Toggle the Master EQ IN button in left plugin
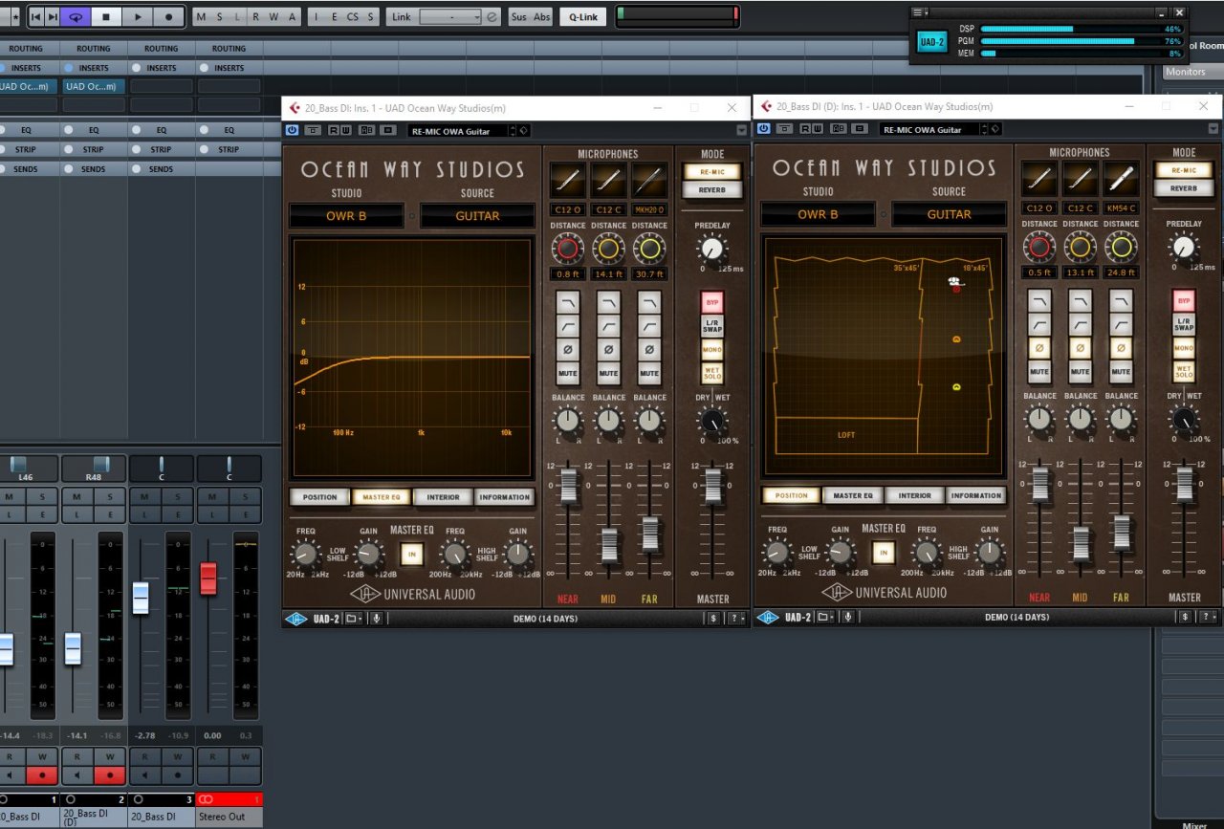This screenshot has width=1224, height=829. point(412,554)
